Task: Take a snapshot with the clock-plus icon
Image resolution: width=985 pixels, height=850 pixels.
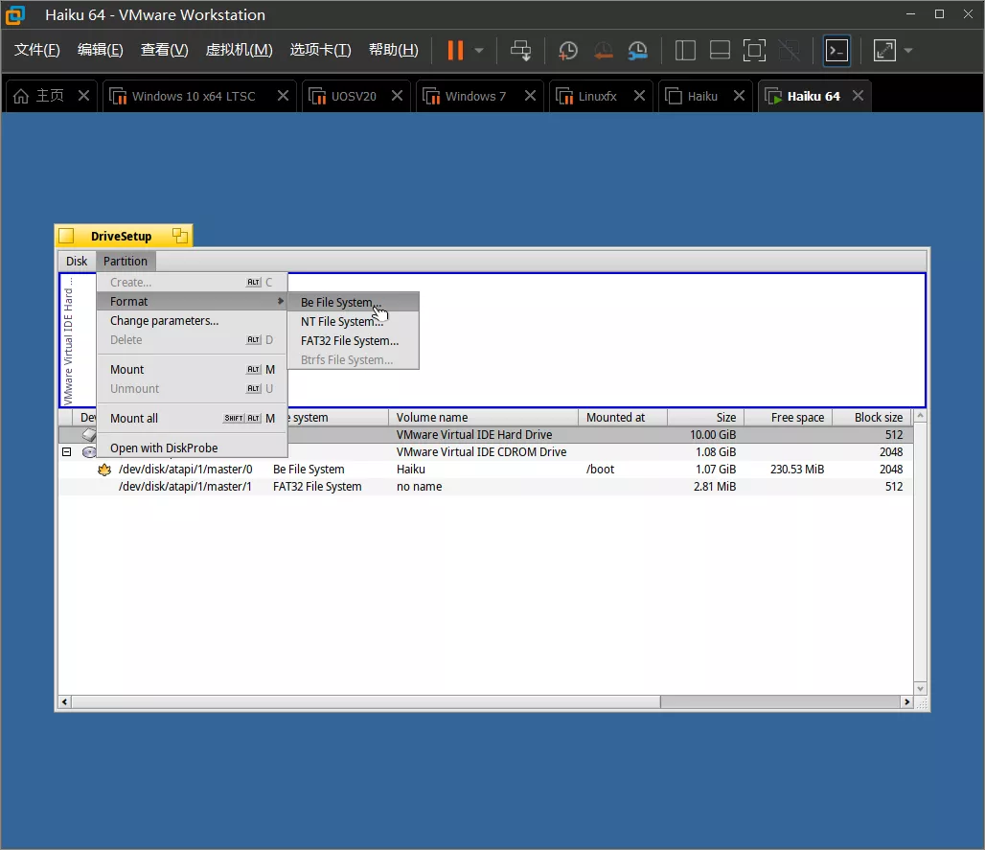Action: click(568, 51)
